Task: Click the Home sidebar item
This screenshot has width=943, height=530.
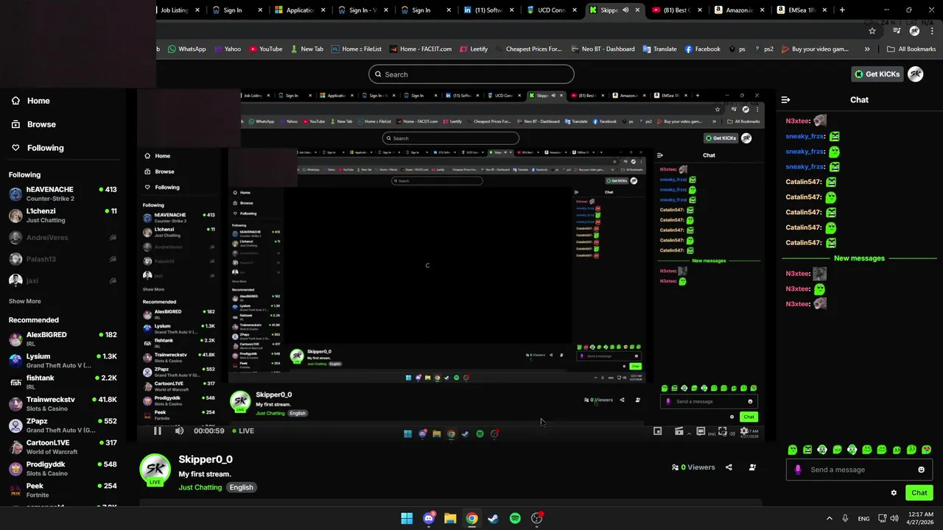Action: click(x=31, y=101)
